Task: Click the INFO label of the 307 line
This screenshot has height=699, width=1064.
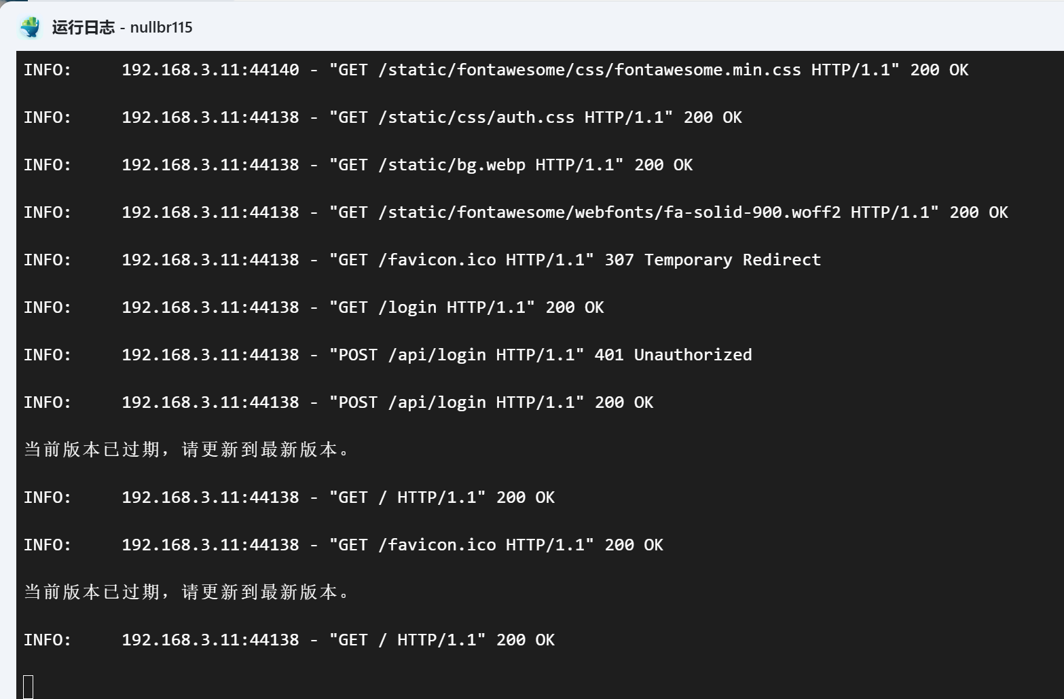Action: point(47,260)
